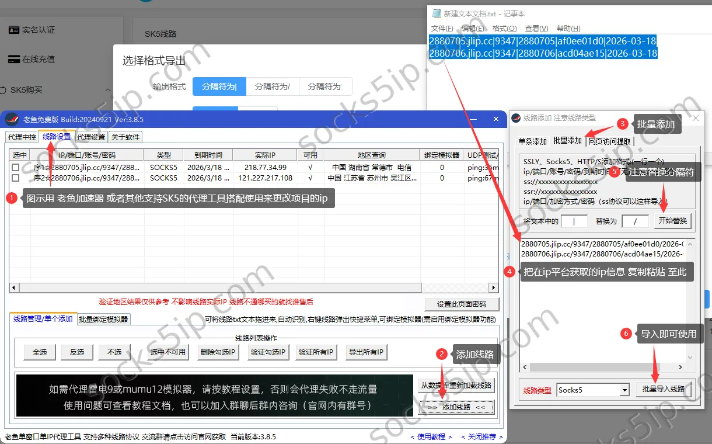The height and width of the screenshot is (444, 712).
Task: Click 从数据库重新加载线路 button
Action: (456, 385)
